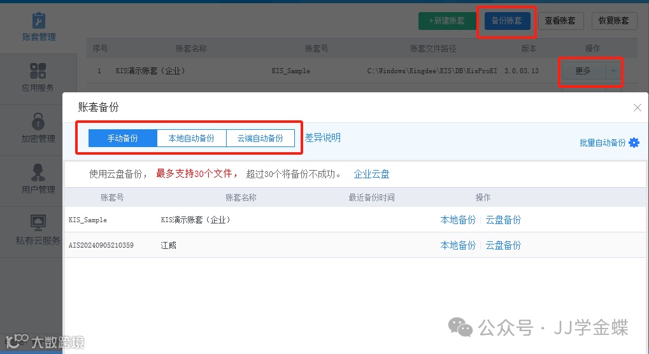Open 批量自动备份 link
The height and width of the screenshot is (354, 649).
point(603,143)
